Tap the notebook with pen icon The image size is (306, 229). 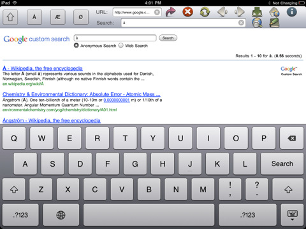(x=274, y=23)
